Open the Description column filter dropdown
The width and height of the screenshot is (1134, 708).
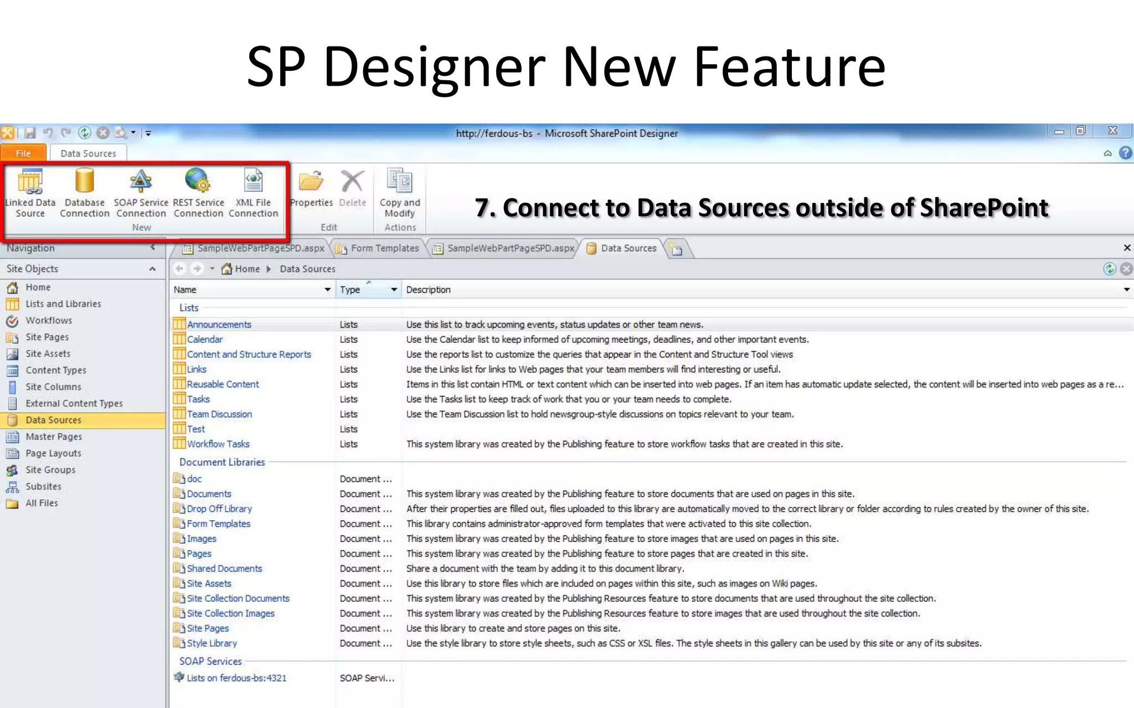pos(1126,289)
